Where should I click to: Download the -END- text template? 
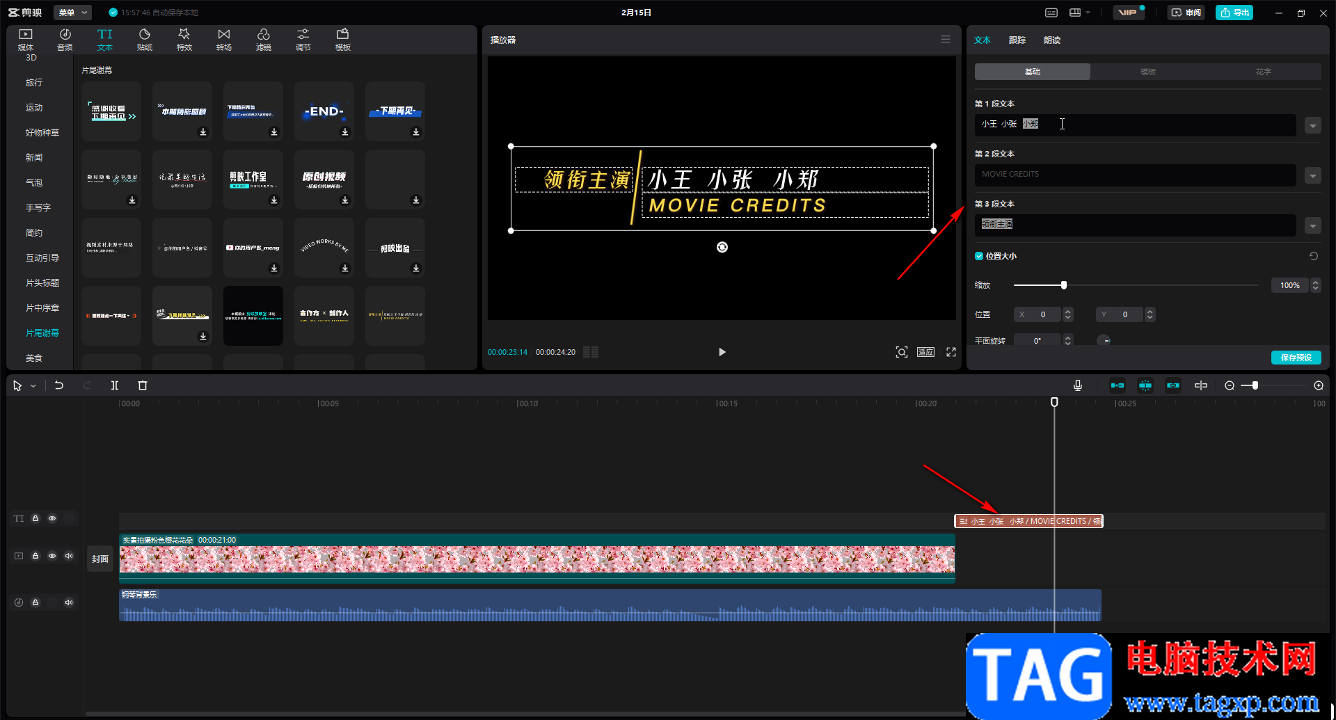[345, 131]
